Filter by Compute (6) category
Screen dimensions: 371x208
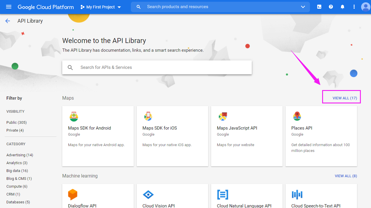[17, 187]
